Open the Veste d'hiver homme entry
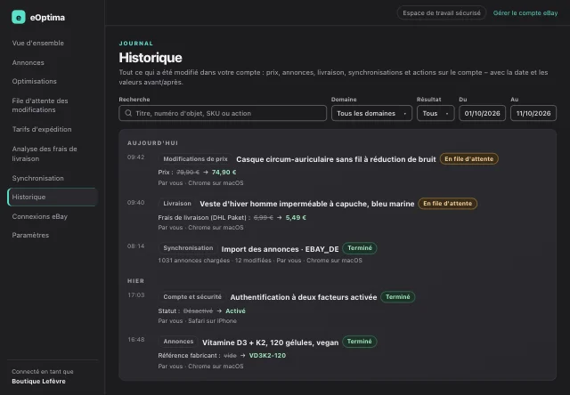This screenshot has height=395, width=570. [306, 204]
